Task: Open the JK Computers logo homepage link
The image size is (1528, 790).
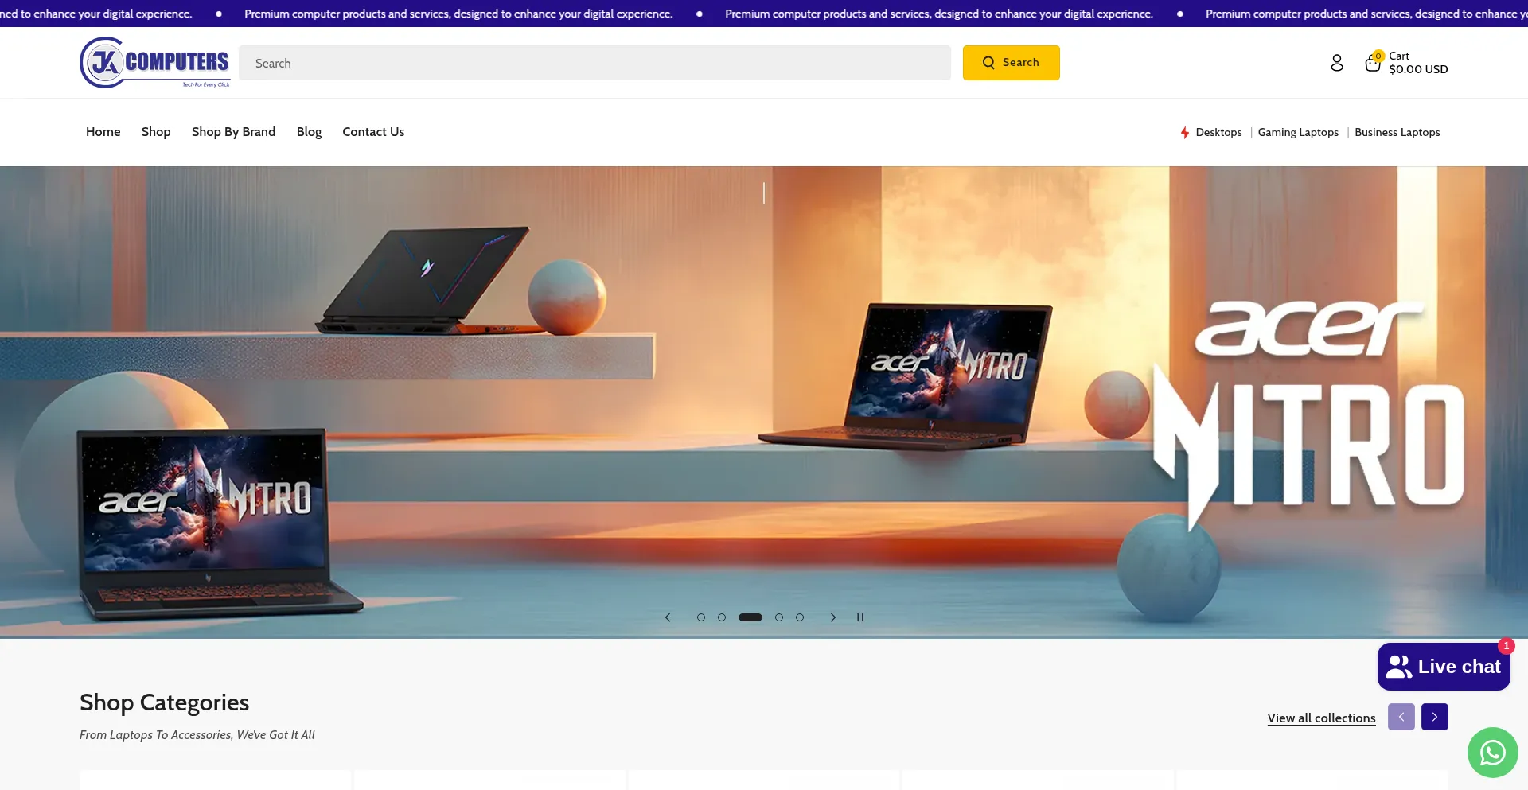Action: (x=154, y=63)
